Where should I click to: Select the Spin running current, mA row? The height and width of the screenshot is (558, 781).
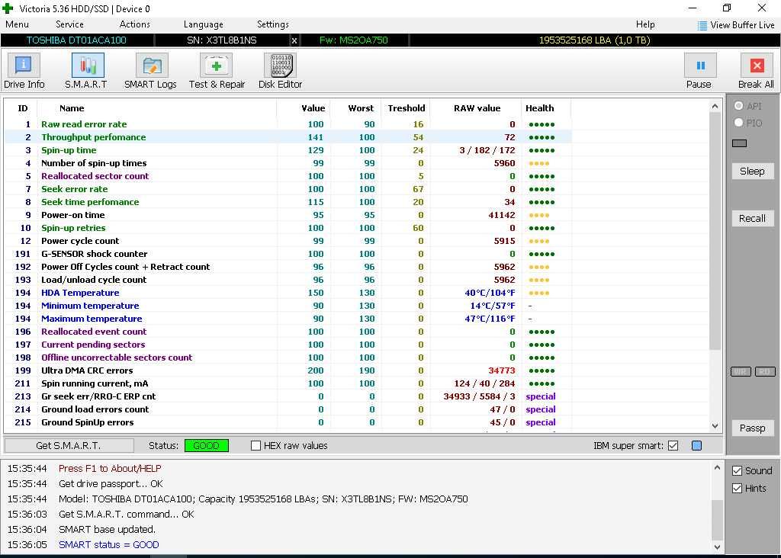[x=288, y=383]
